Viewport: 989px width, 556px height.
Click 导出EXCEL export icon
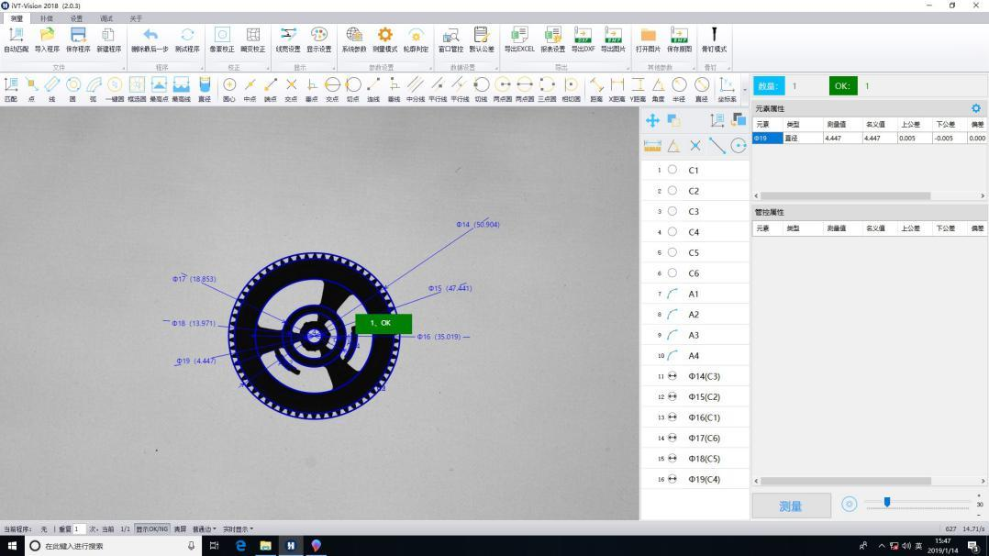click(518, 38)
